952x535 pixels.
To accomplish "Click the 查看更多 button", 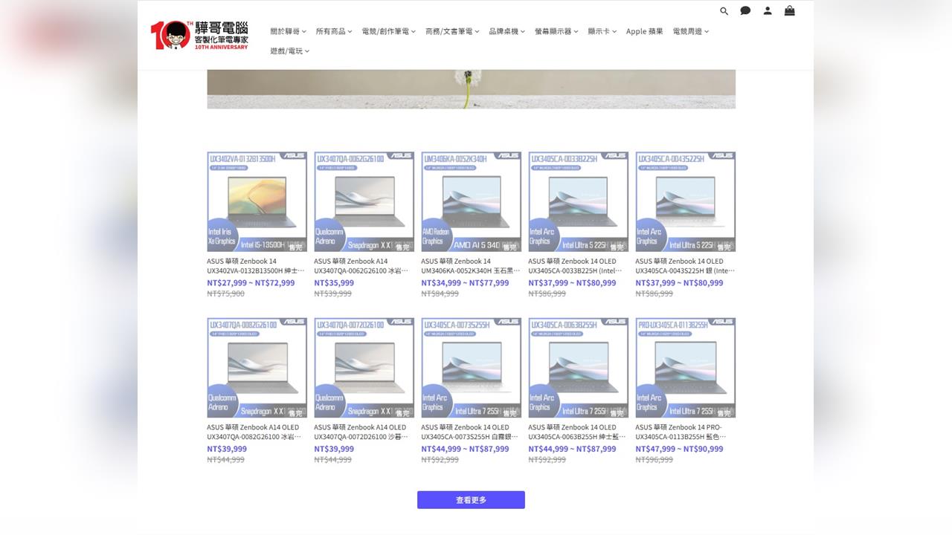I will click(x=471, y=499).
